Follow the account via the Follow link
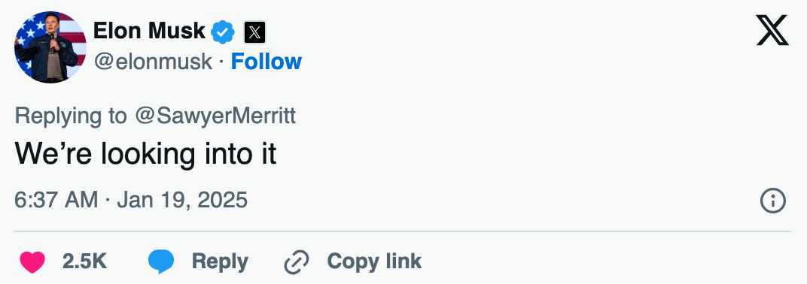 coord(266,62)
